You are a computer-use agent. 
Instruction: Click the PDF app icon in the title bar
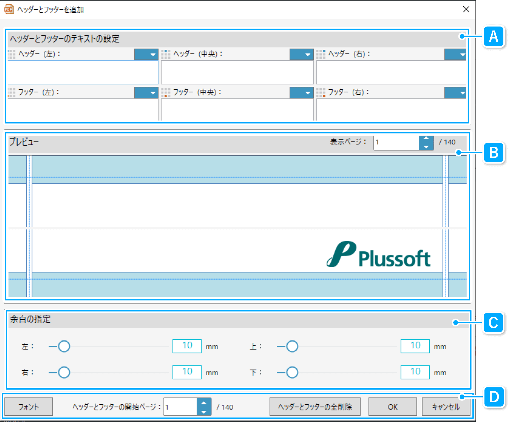tap(9, 9)
